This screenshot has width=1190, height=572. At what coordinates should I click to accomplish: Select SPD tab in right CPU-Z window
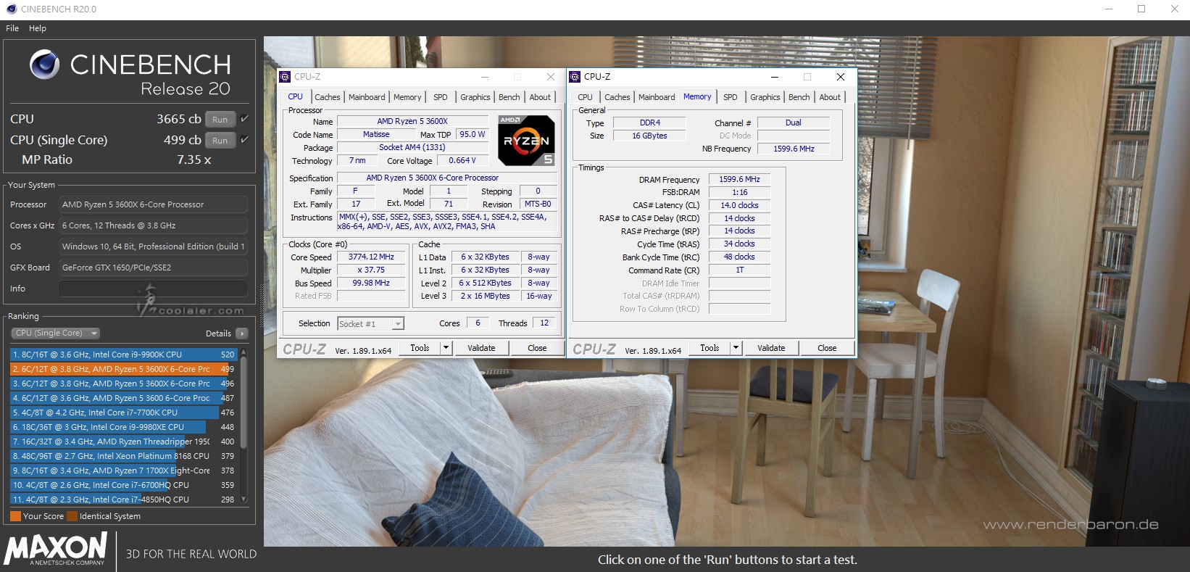(x=731, y=97)
